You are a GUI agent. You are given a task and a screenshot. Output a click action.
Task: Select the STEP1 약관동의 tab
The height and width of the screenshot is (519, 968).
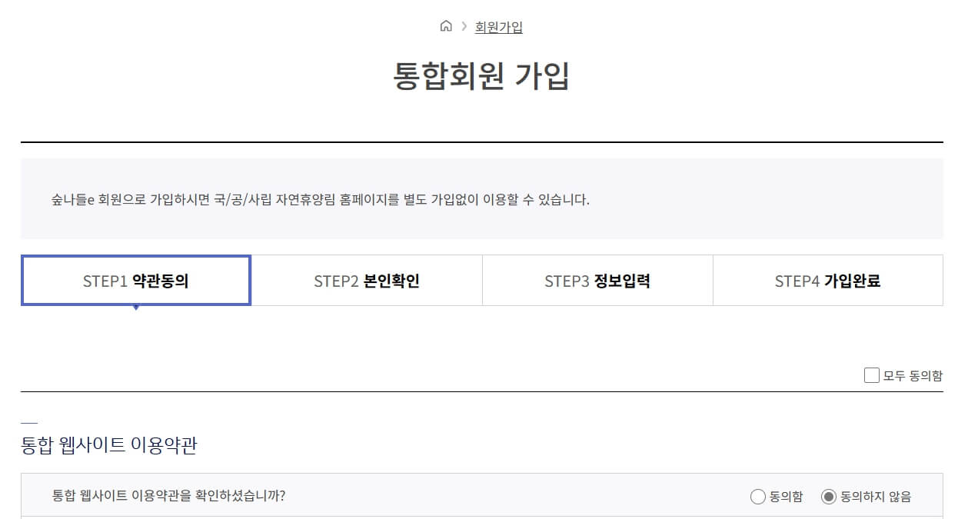coord(136,280)
